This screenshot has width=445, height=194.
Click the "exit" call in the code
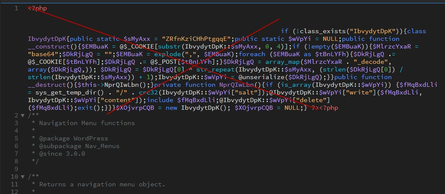(x=85, y=108)
